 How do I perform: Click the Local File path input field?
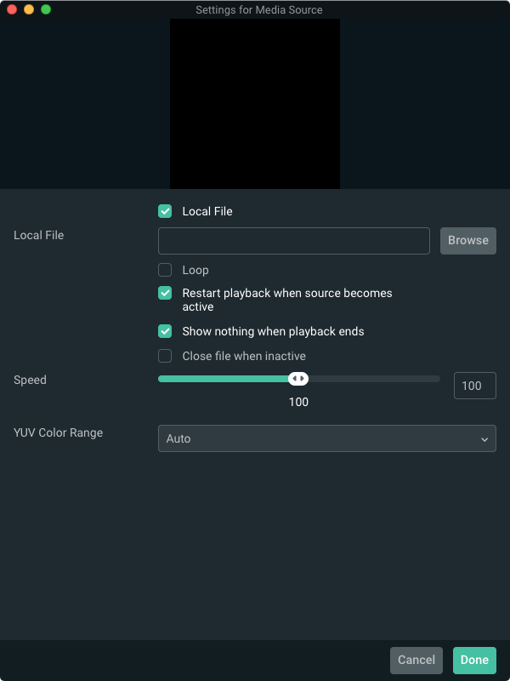point(293,241)
